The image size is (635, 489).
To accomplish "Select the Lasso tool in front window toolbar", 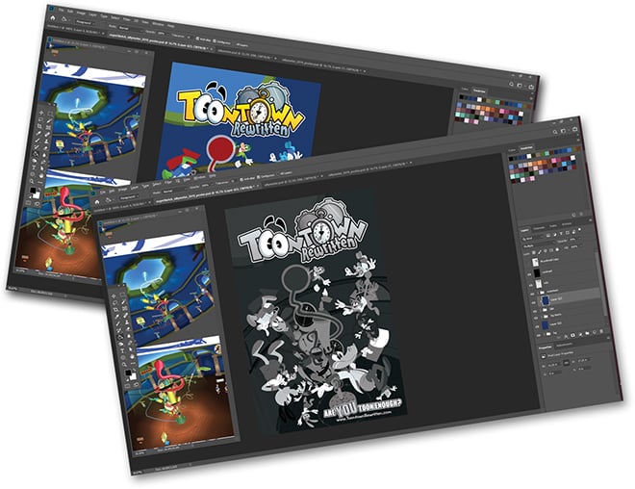I will coord(115,303).
